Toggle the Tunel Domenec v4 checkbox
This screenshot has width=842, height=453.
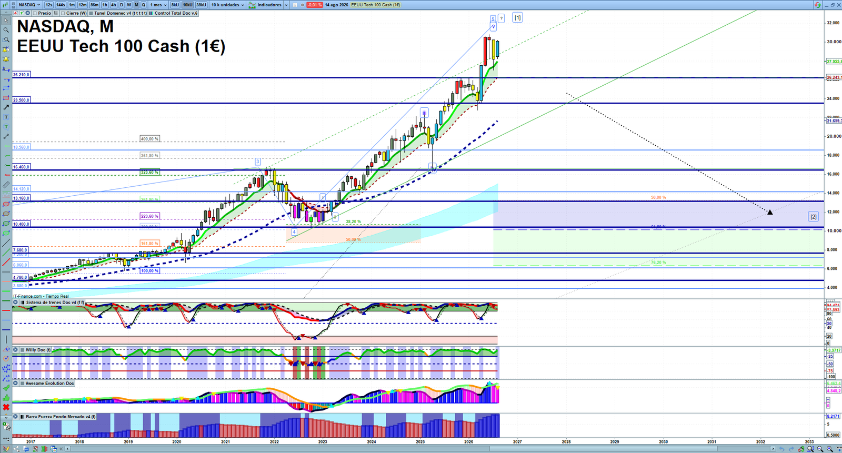[91, 13]
